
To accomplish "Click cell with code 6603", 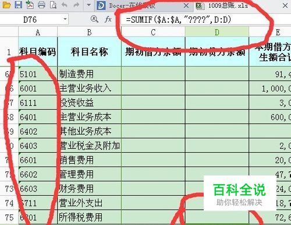I will point(38,188).
